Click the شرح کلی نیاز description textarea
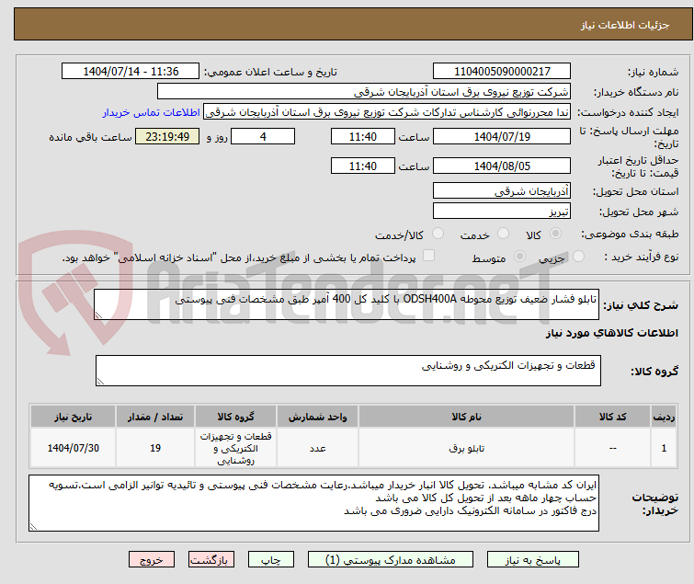This screenshot has height=584, width=694. pos(347,304)
